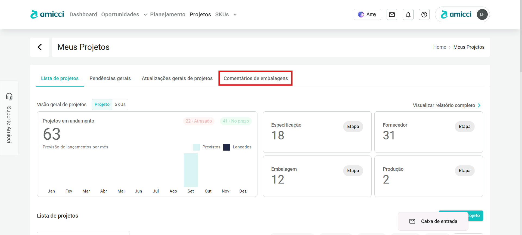The height and width of the screenshot is (235, 522).
Task: Click the amicci logo in the navbar
Action: (47, 14)
